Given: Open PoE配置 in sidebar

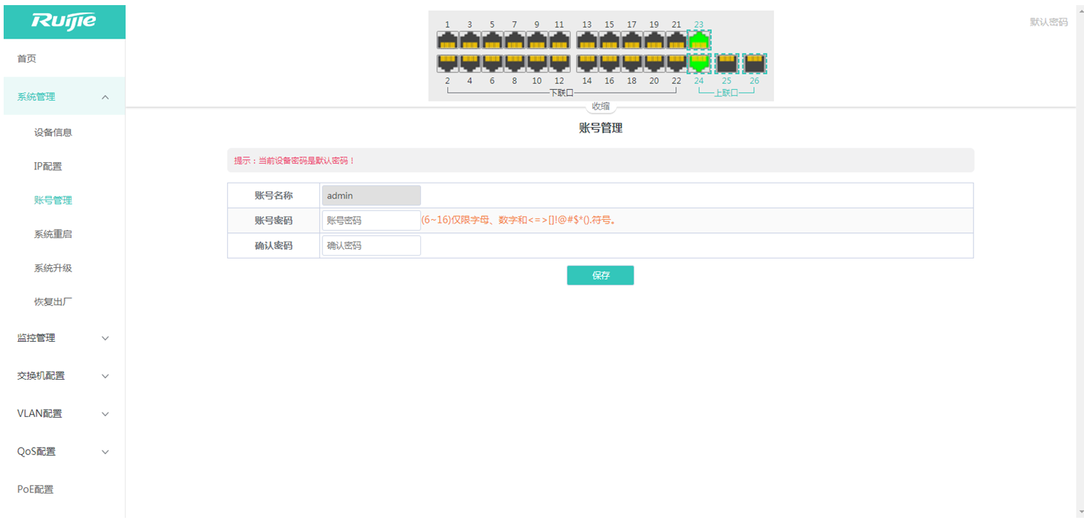Looking at the screenshot, I should pyautogui.click(x=36, y=489).
